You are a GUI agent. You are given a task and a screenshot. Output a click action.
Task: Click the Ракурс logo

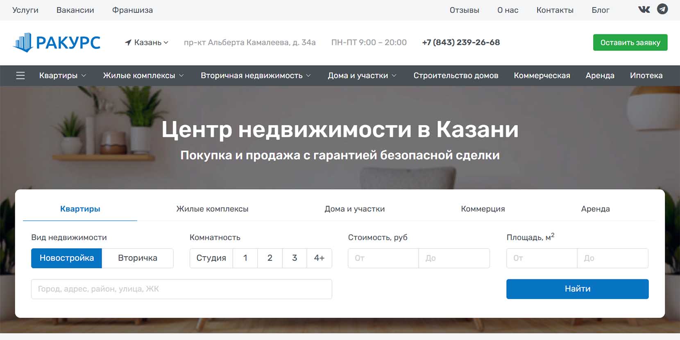(x=57, y=43)
